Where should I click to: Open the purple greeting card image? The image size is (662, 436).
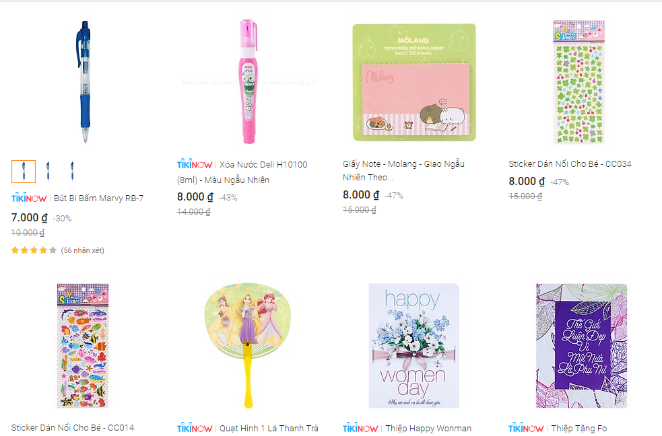[x=581, y=346]
